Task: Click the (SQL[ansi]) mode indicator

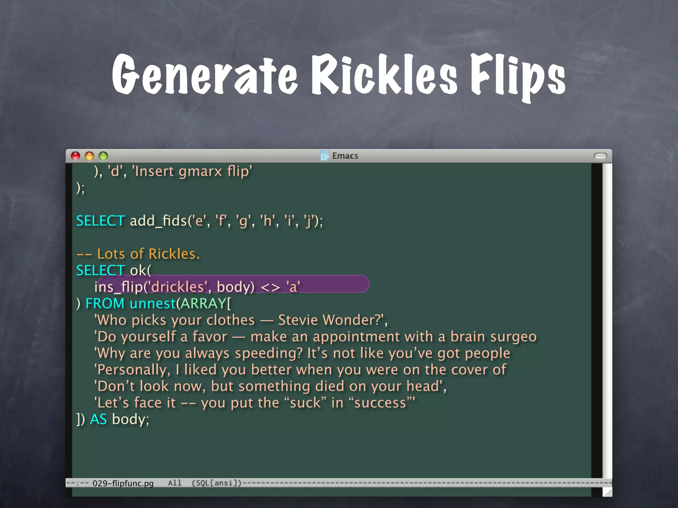Action: click(217, 483)
